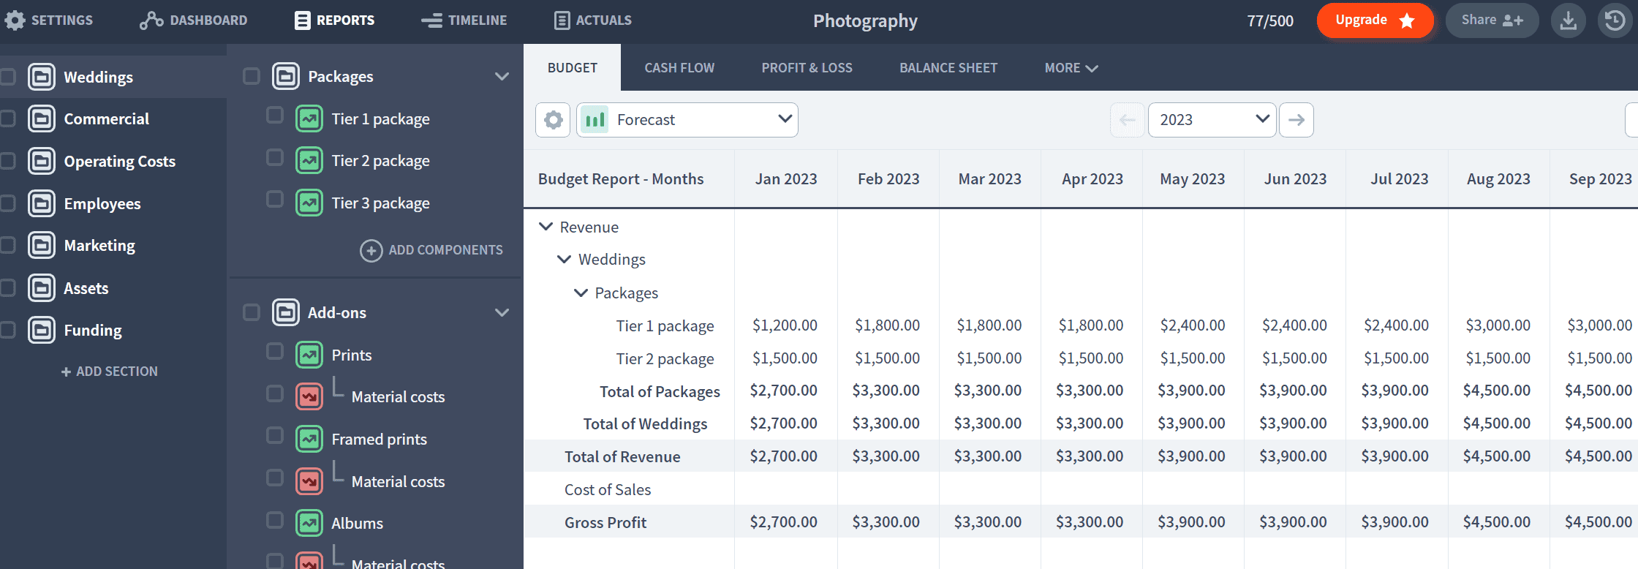Tick the Tier 2 package checkbox
Screen dimensions: 1638x569
pyautogui.click(x=275, y=157)
